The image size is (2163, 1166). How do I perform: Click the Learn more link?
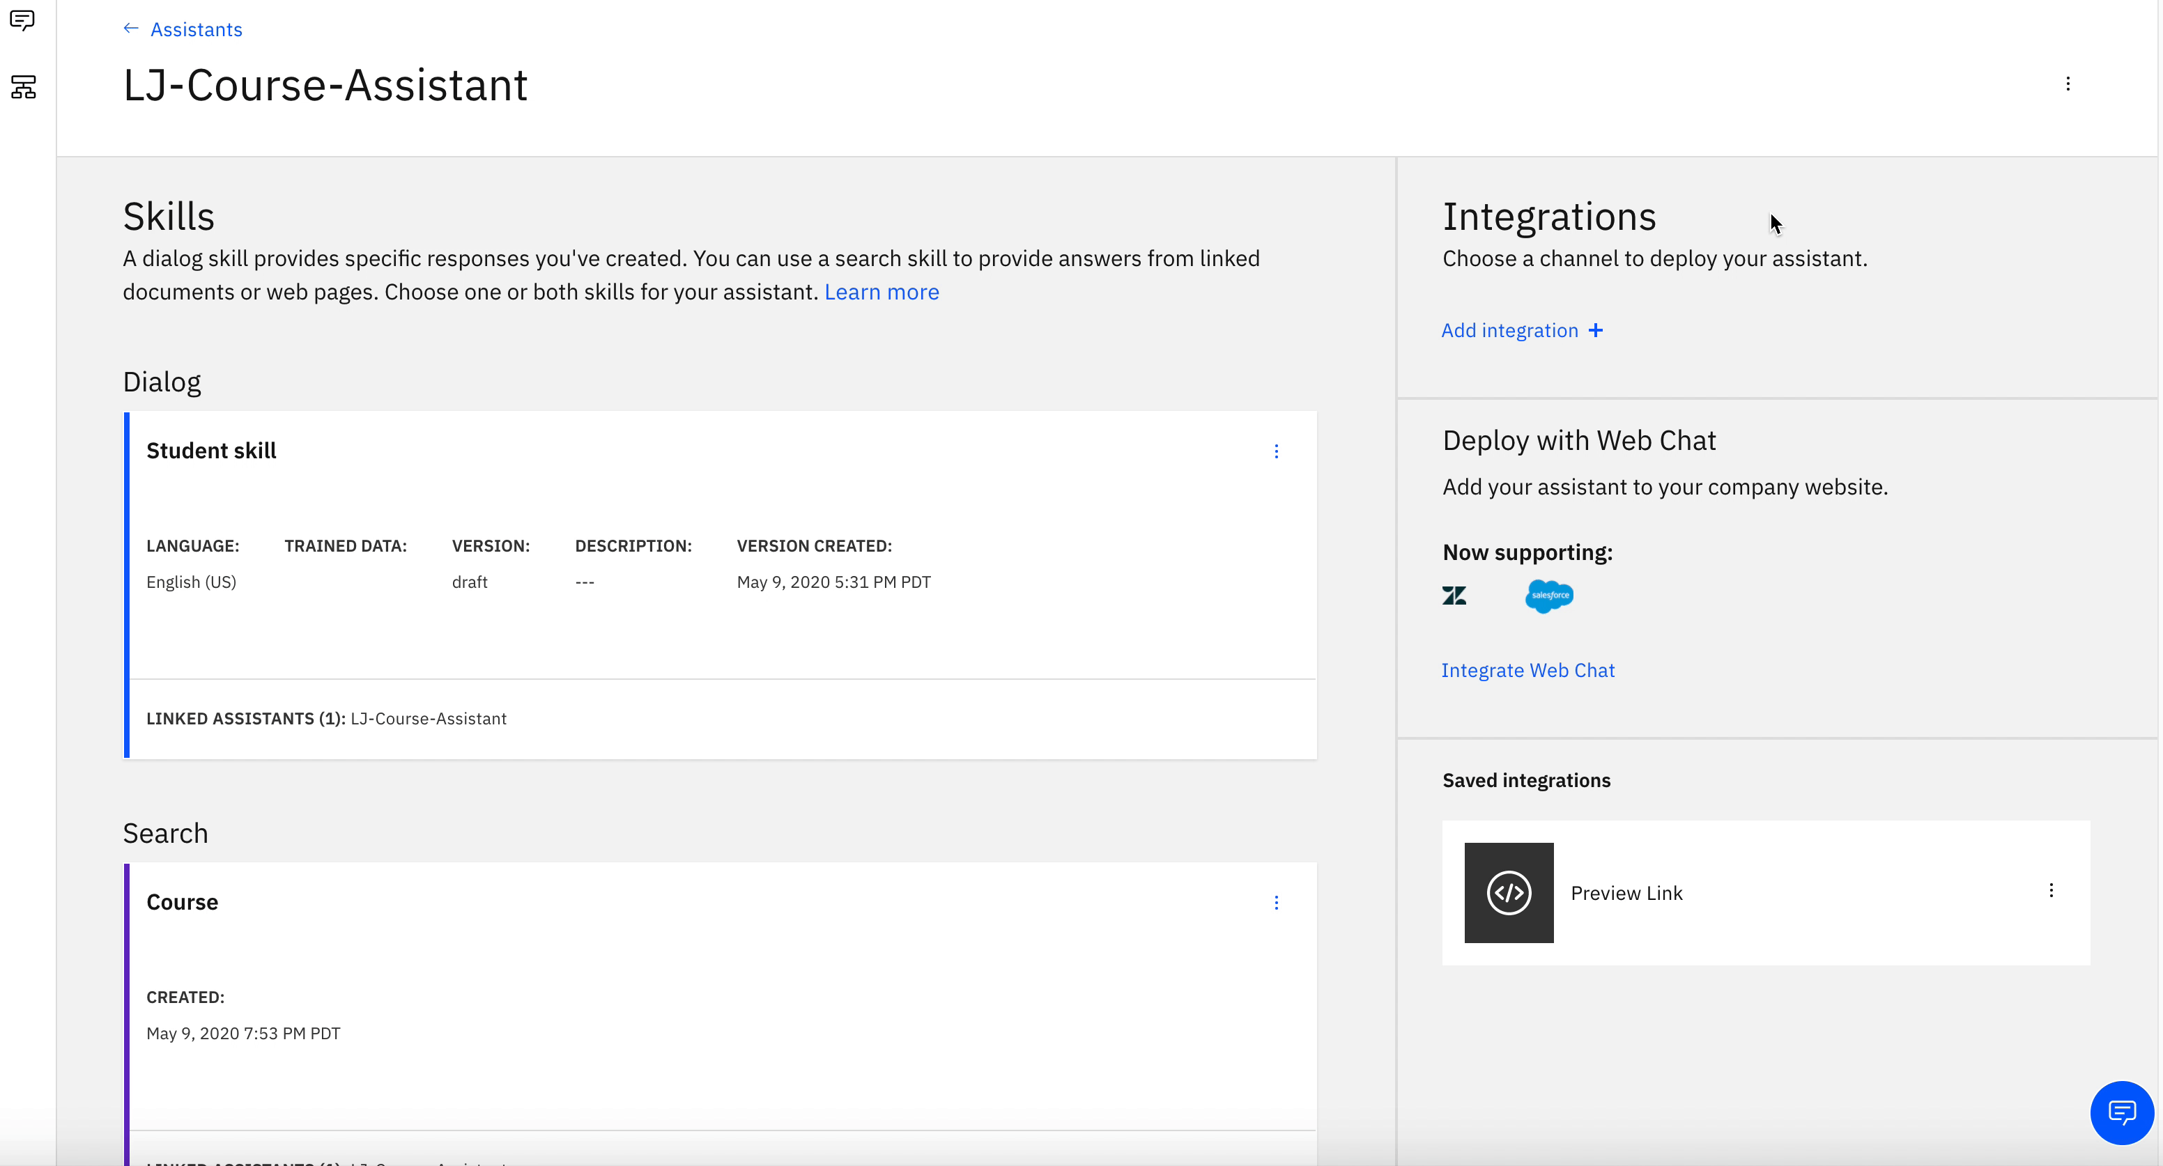(881, 292)
